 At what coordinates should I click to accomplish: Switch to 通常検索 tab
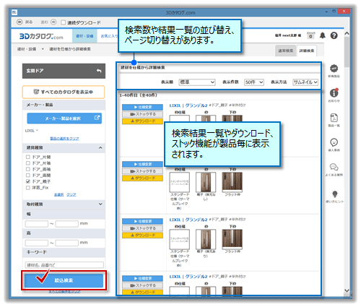pos(286,51)
